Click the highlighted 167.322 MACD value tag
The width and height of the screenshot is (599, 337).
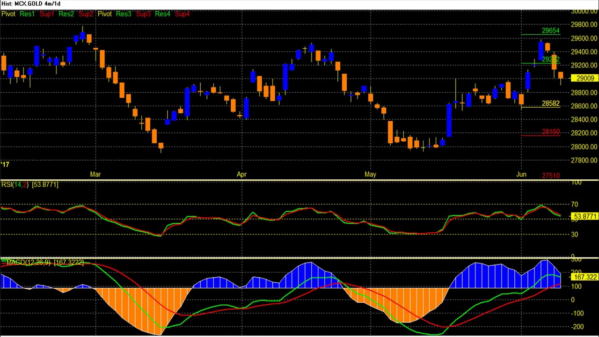(584, 278)
